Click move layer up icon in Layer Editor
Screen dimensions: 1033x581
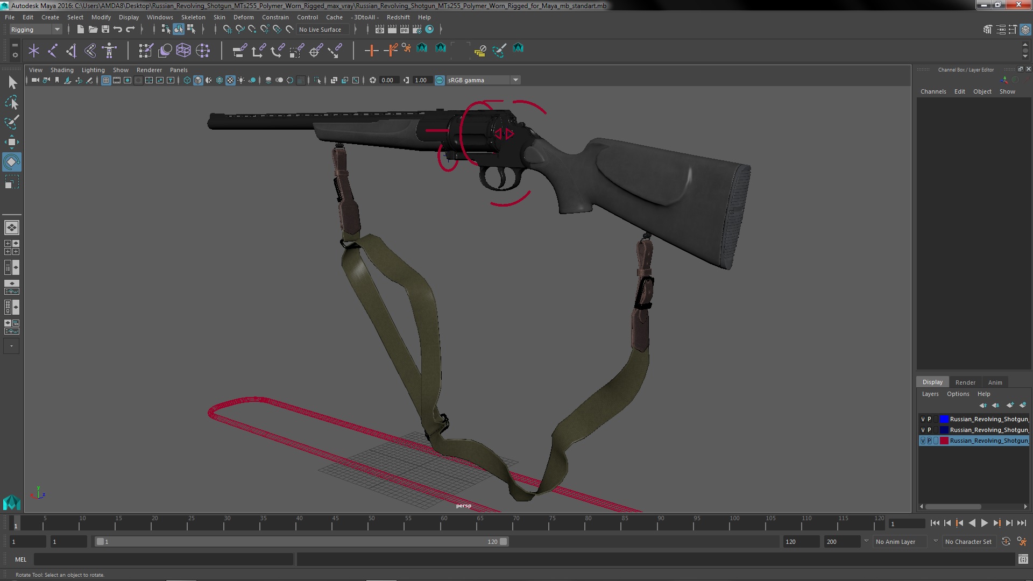983,405
